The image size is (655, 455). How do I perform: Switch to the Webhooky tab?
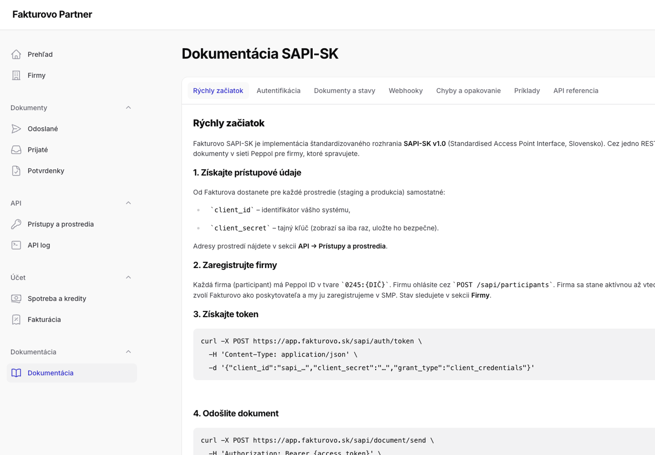(406, 91)
